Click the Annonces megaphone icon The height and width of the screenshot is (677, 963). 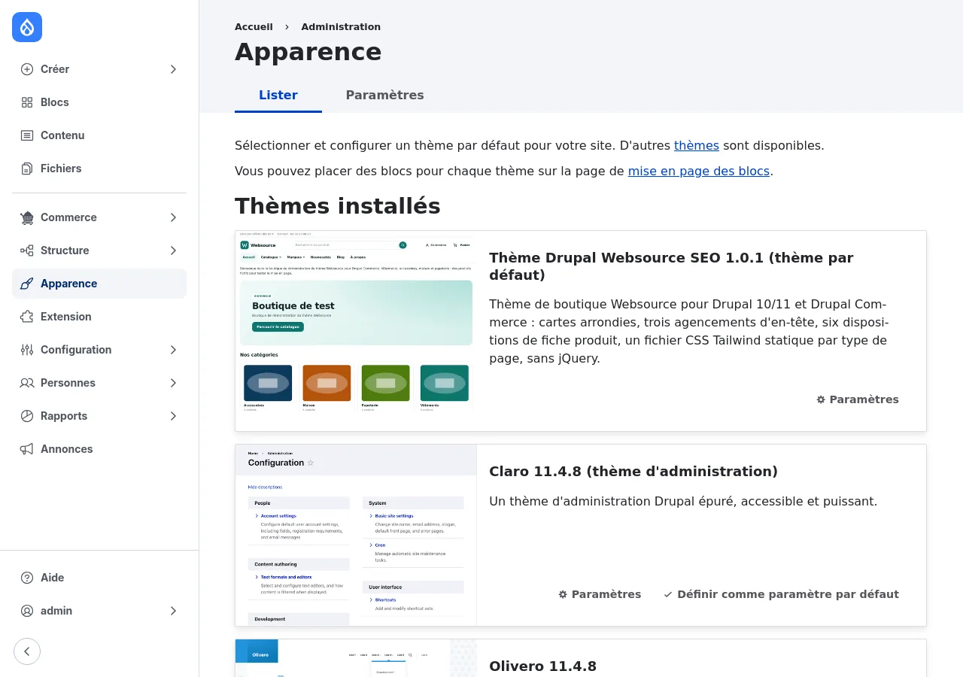tap(27, 449)
